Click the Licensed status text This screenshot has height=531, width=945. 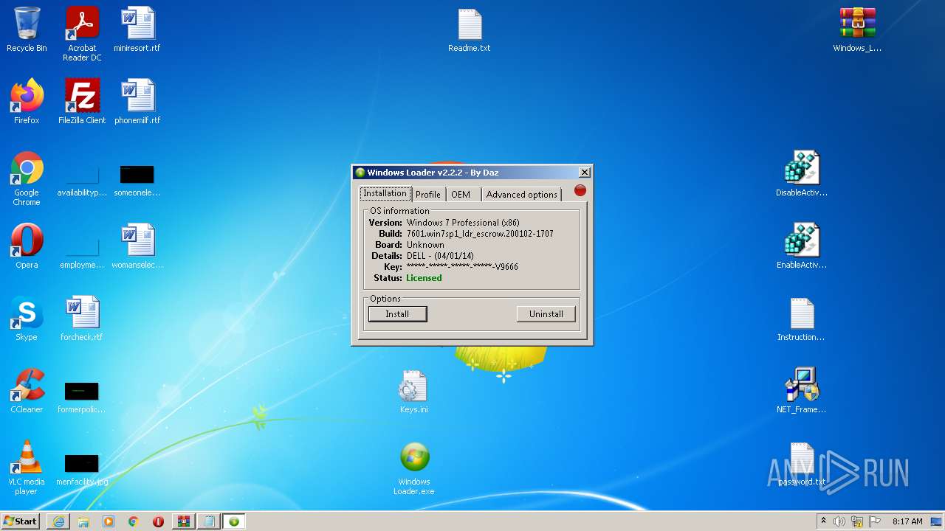coord(424,278)
